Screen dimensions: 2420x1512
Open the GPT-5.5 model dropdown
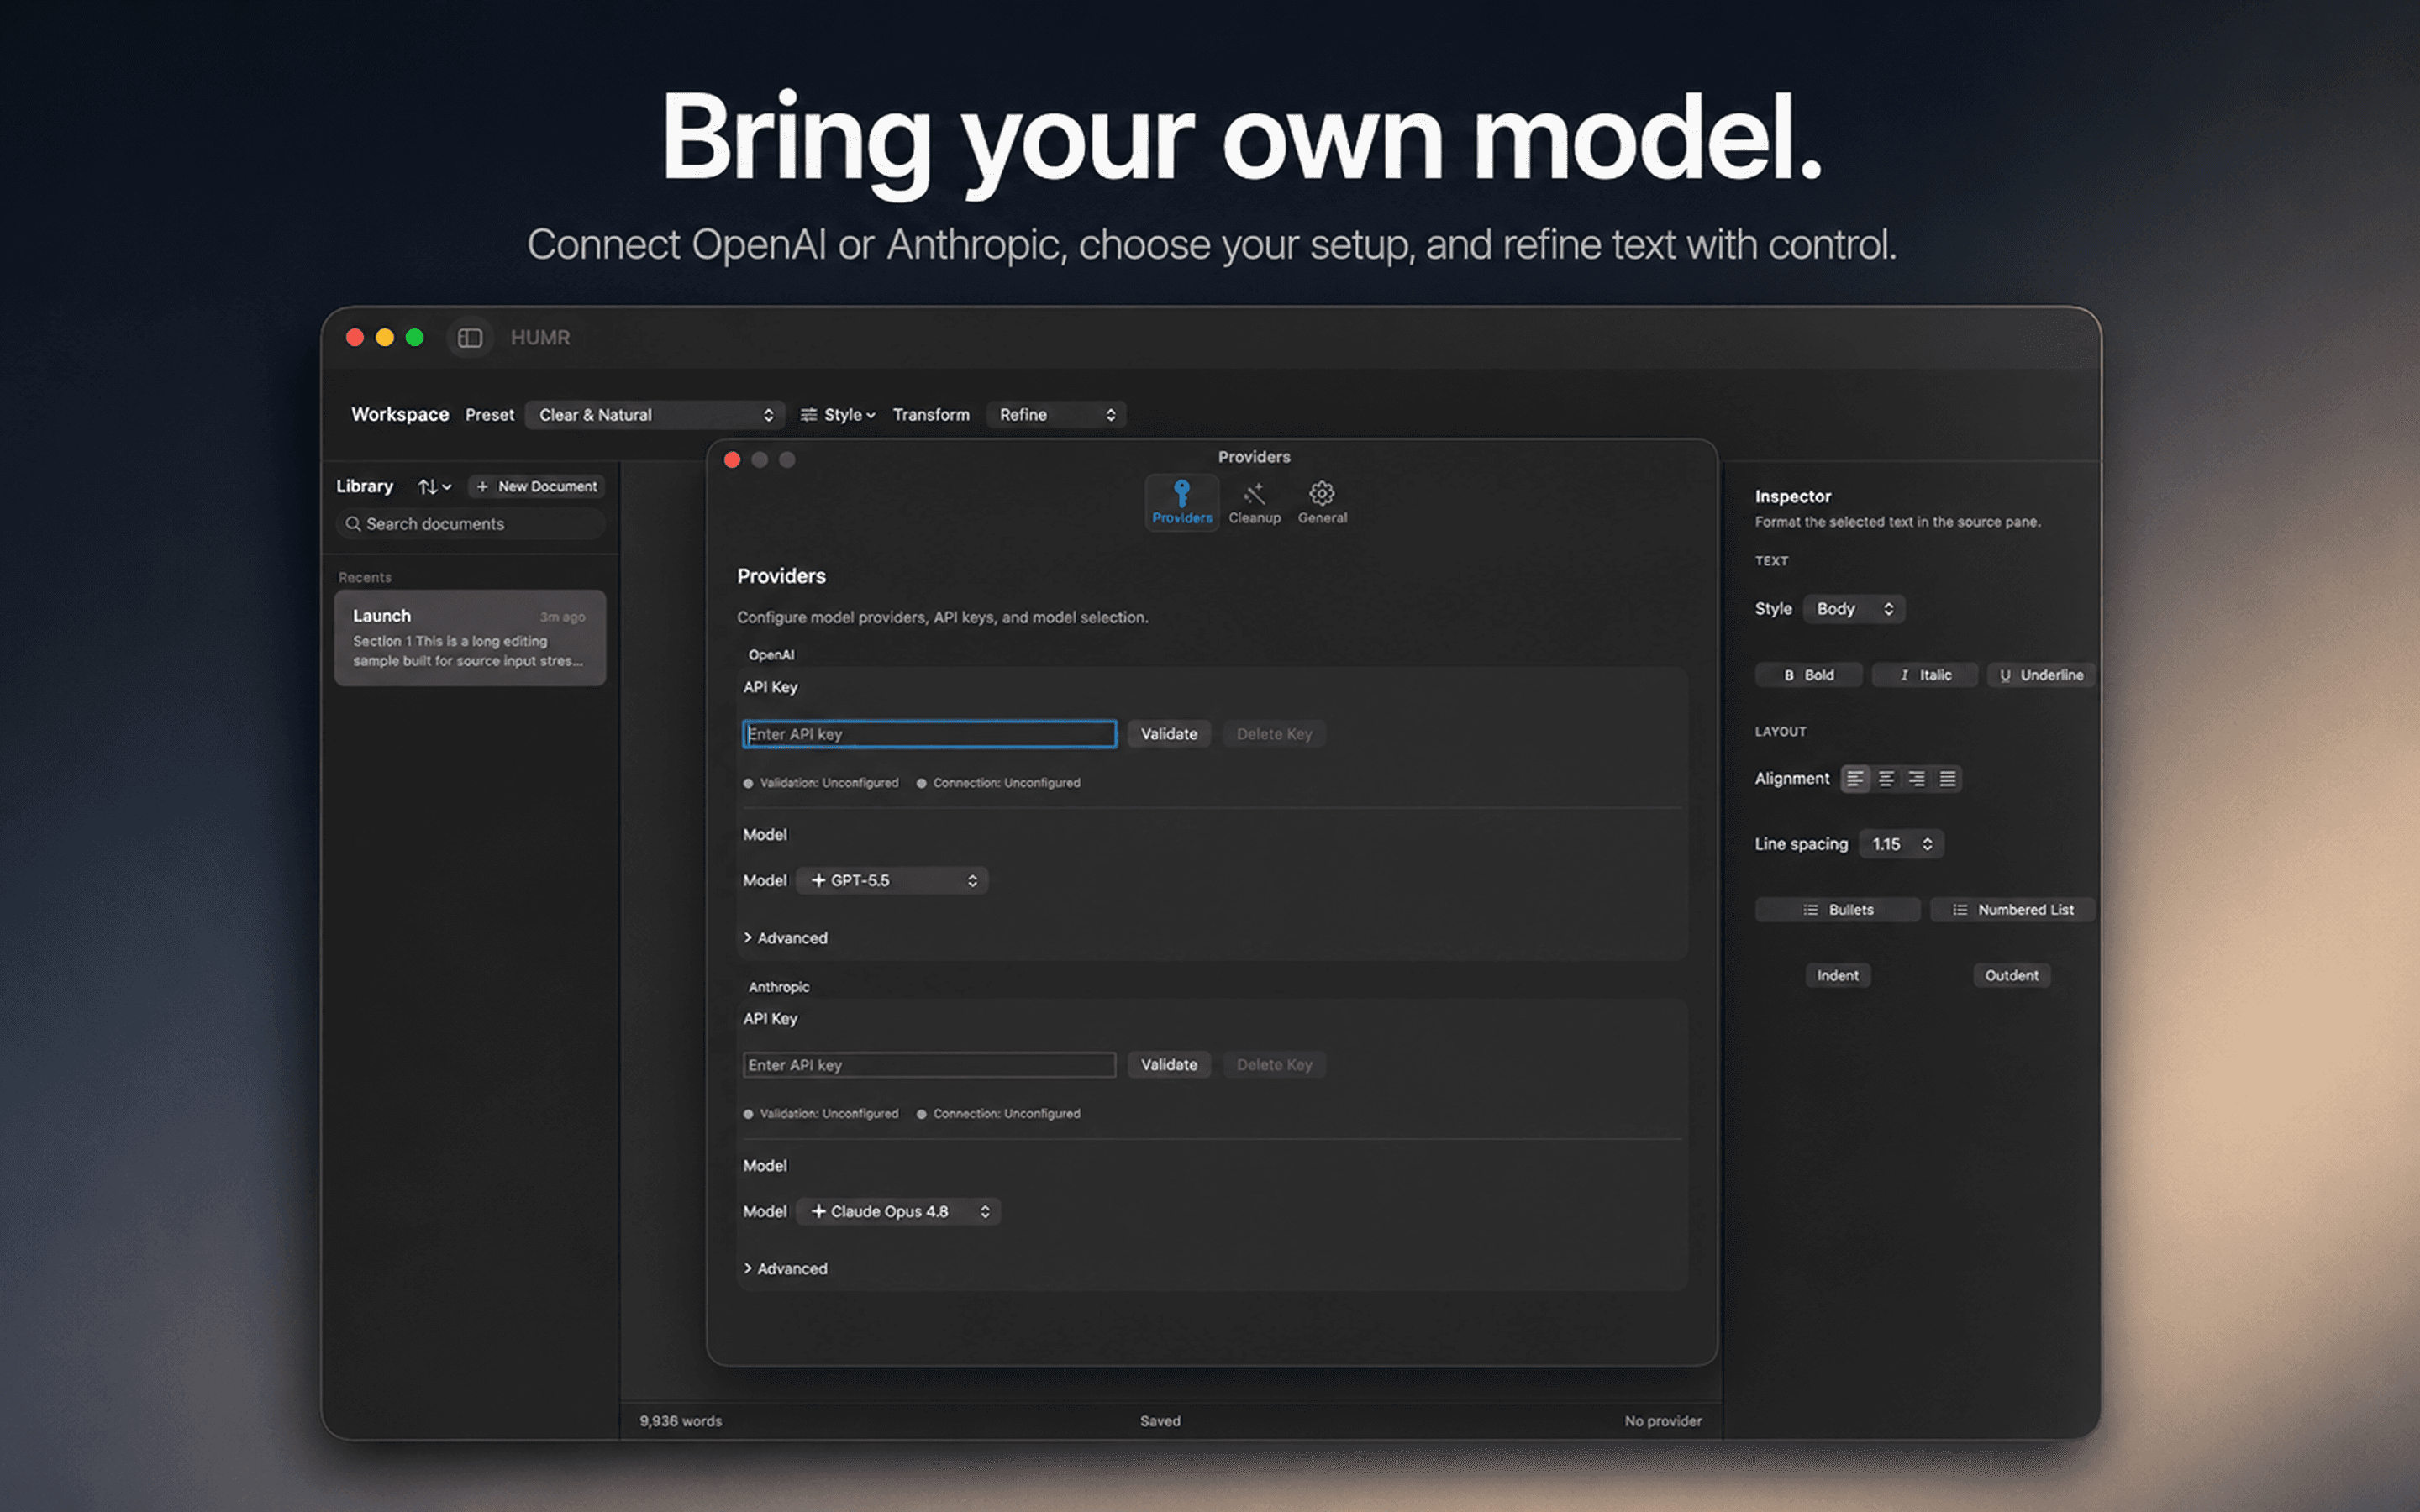tap(892, 881)
